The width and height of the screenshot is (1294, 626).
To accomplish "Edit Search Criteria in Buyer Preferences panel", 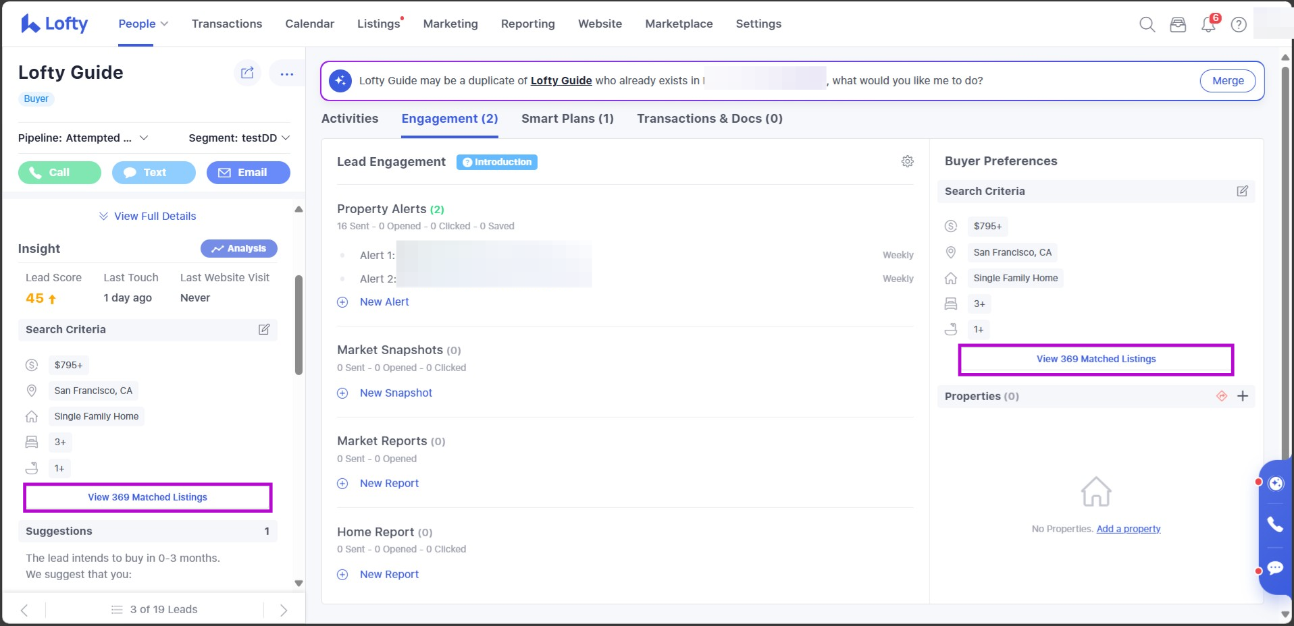I will tap(1242, 191).
